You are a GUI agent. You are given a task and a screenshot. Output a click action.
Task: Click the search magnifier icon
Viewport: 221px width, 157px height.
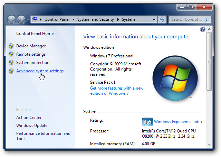207,19
